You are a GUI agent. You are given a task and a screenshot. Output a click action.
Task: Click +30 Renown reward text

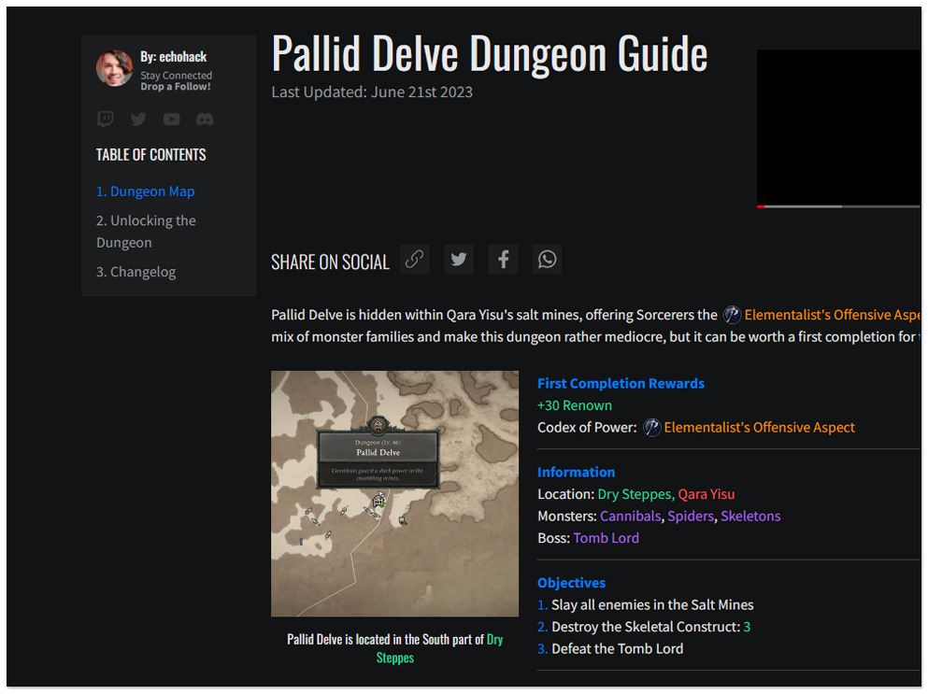click(x=575, y=405)
